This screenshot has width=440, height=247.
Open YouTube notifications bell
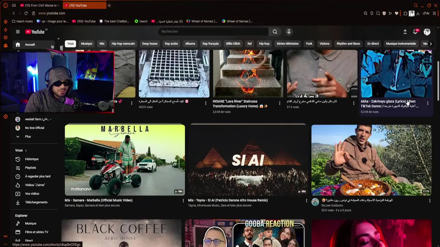415,32
